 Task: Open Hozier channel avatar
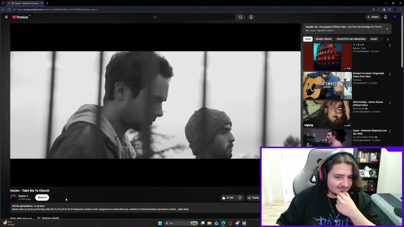[13, 197]
